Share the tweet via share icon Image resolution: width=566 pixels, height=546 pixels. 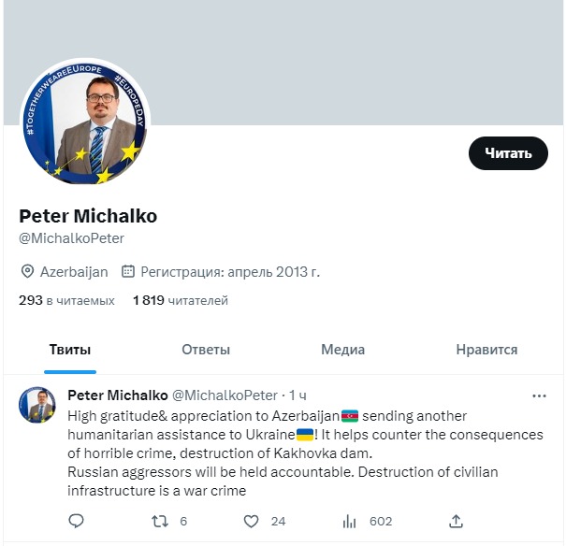(x=456, y=521)
